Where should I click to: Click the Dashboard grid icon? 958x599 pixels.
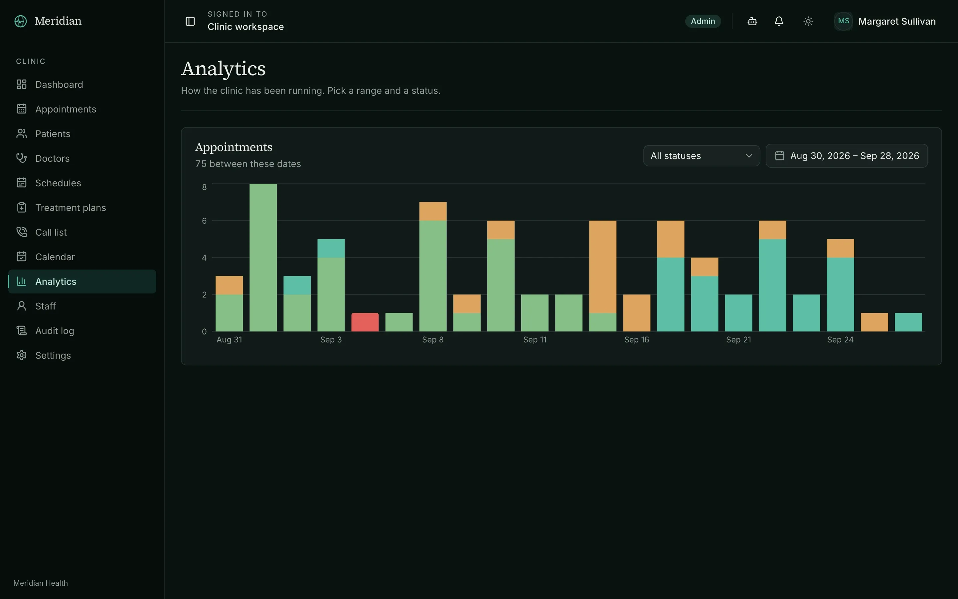coord(21,85)
